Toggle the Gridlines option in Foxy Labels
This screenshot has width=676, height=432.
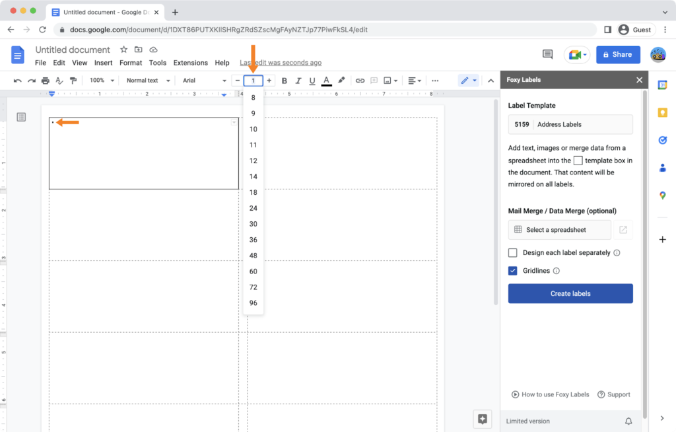coord(513,270)
